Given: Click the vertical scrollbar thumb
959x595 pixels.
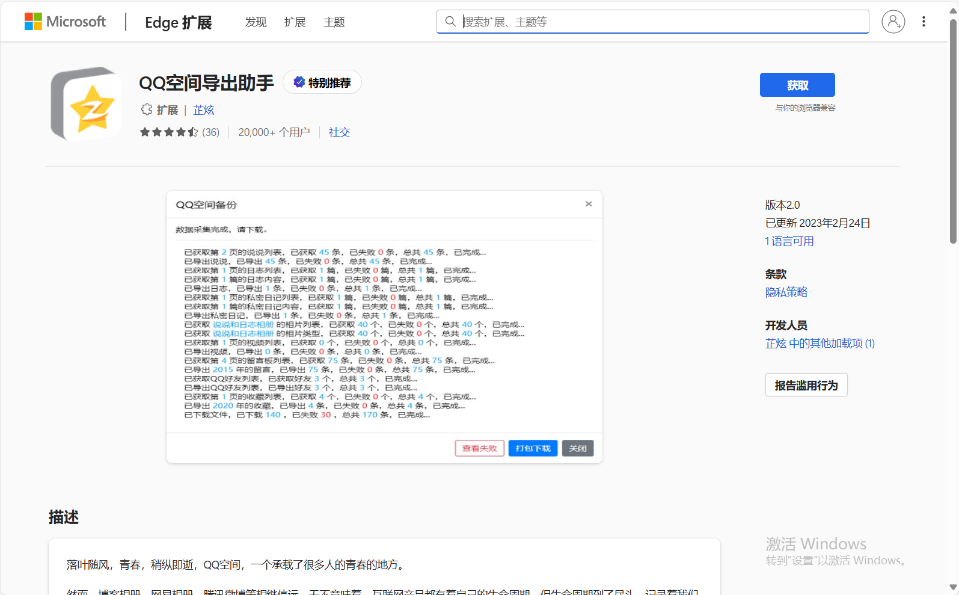Looking at the screenshot, I should tap(953, 131).
